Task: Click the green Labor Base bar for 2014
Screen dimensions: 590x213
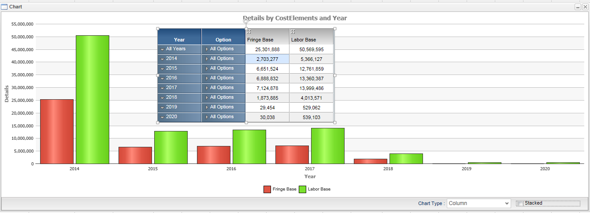Action: (93, 99)
